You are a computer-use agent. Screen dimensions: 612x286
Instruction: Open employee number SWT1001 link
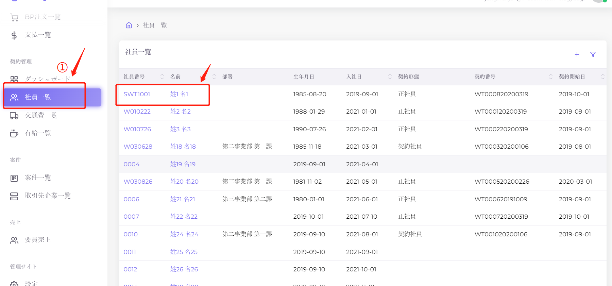point(137,94)
